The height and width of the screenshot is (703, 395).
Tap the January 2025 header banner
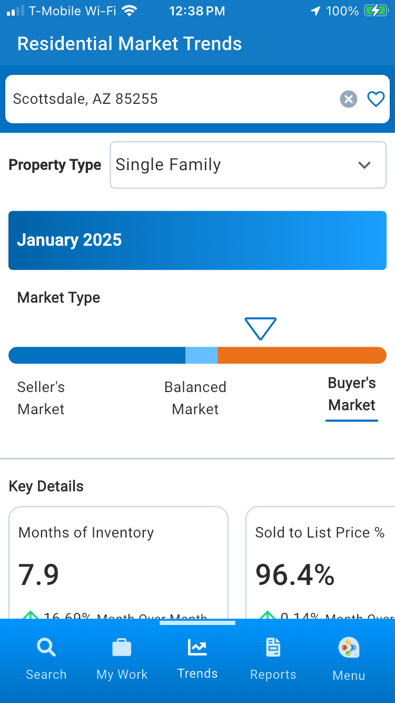197,240
